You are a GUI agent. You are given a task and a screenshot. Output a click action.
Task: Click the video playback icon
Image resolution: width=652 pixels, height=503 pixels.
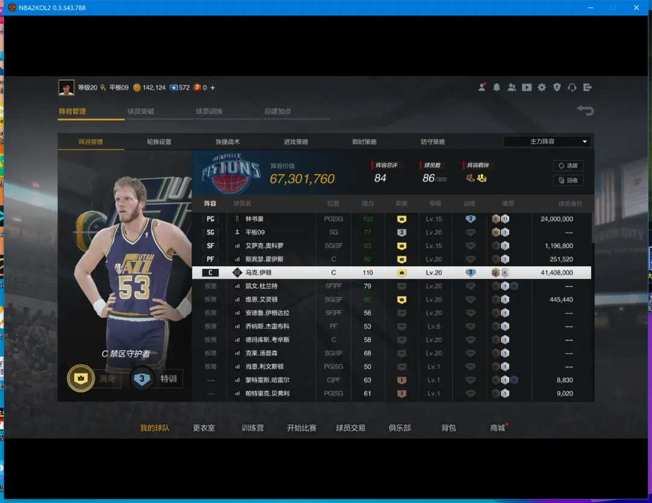point(527,87)
